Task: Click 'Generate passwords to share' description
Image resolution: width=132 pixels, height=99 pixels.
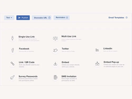Action: point(28,79)
